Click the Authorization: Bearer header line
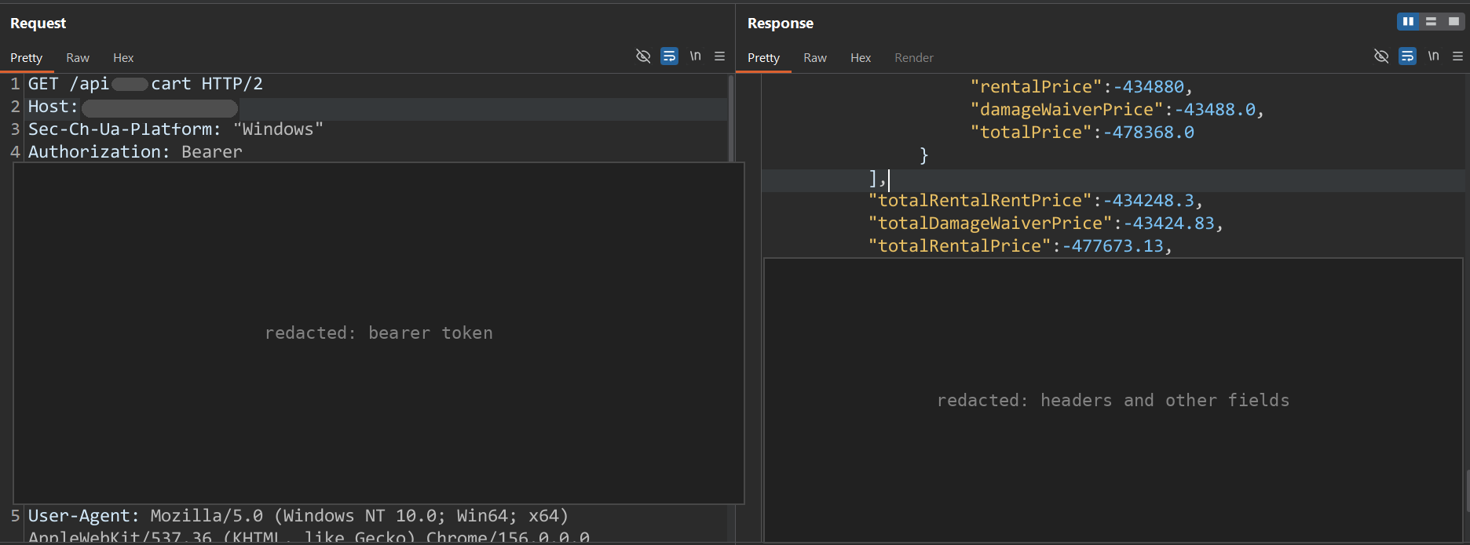The image size is (1470, 545). tap(135, 152)
